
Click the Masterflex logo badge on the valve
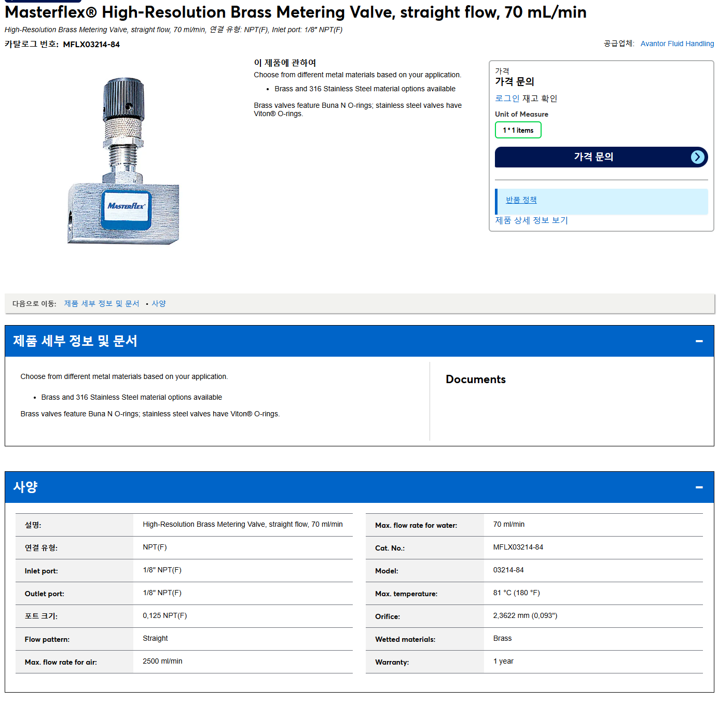pyautogui.click(x=126, y=209)
